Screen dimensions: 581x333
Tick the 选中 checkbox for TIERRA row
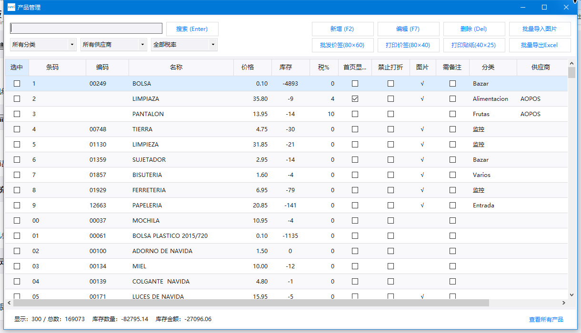click(17, 129)
